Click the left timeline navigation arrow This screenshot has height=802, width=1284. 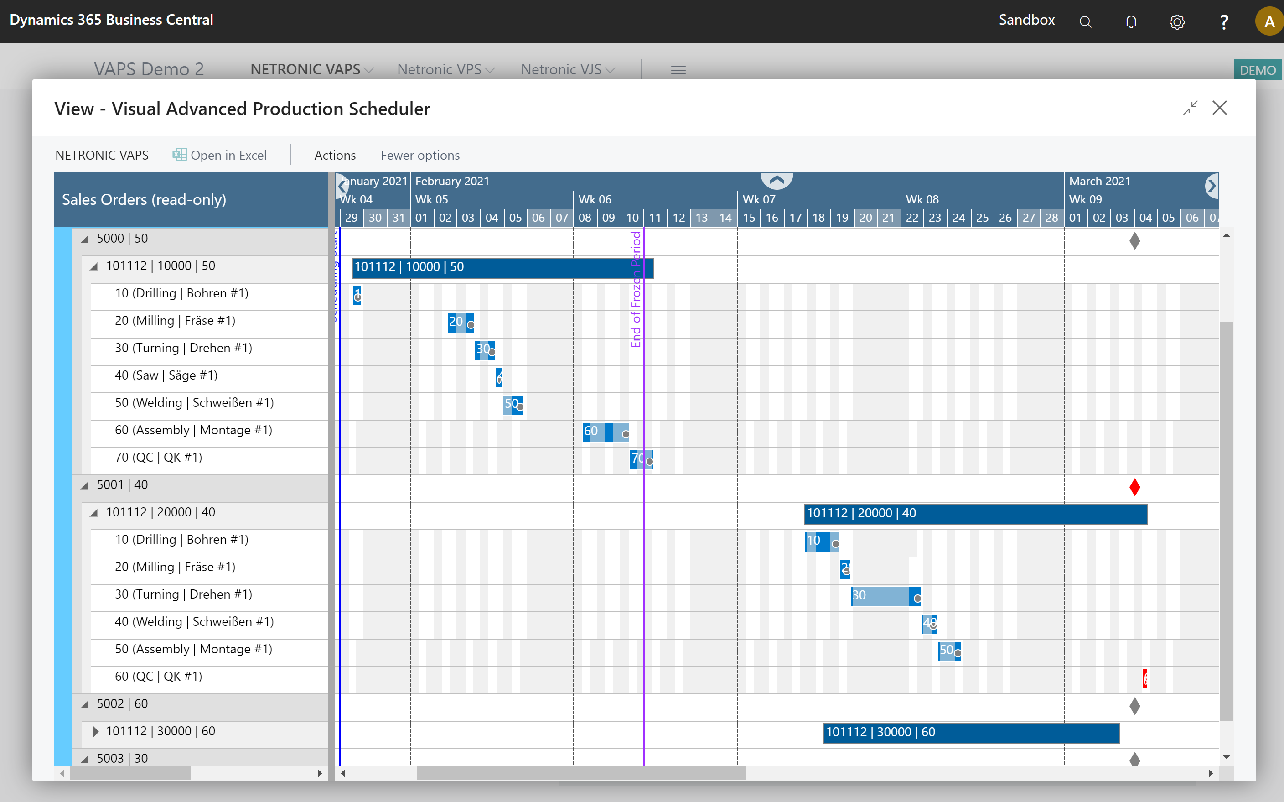pyautogui.click(x=342, y=186)
